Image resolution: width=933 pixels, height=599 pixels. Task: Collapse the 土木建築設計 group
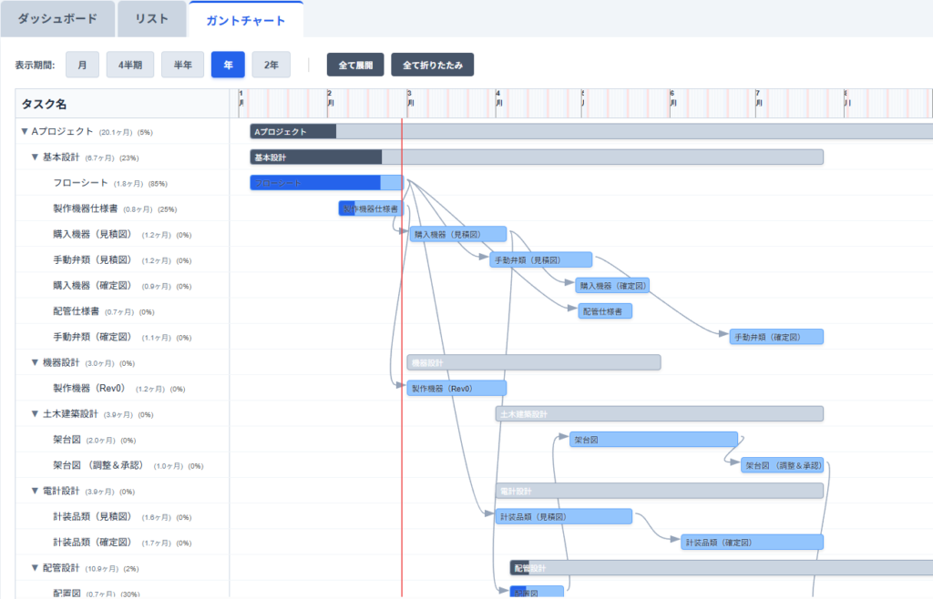[36, 414]
